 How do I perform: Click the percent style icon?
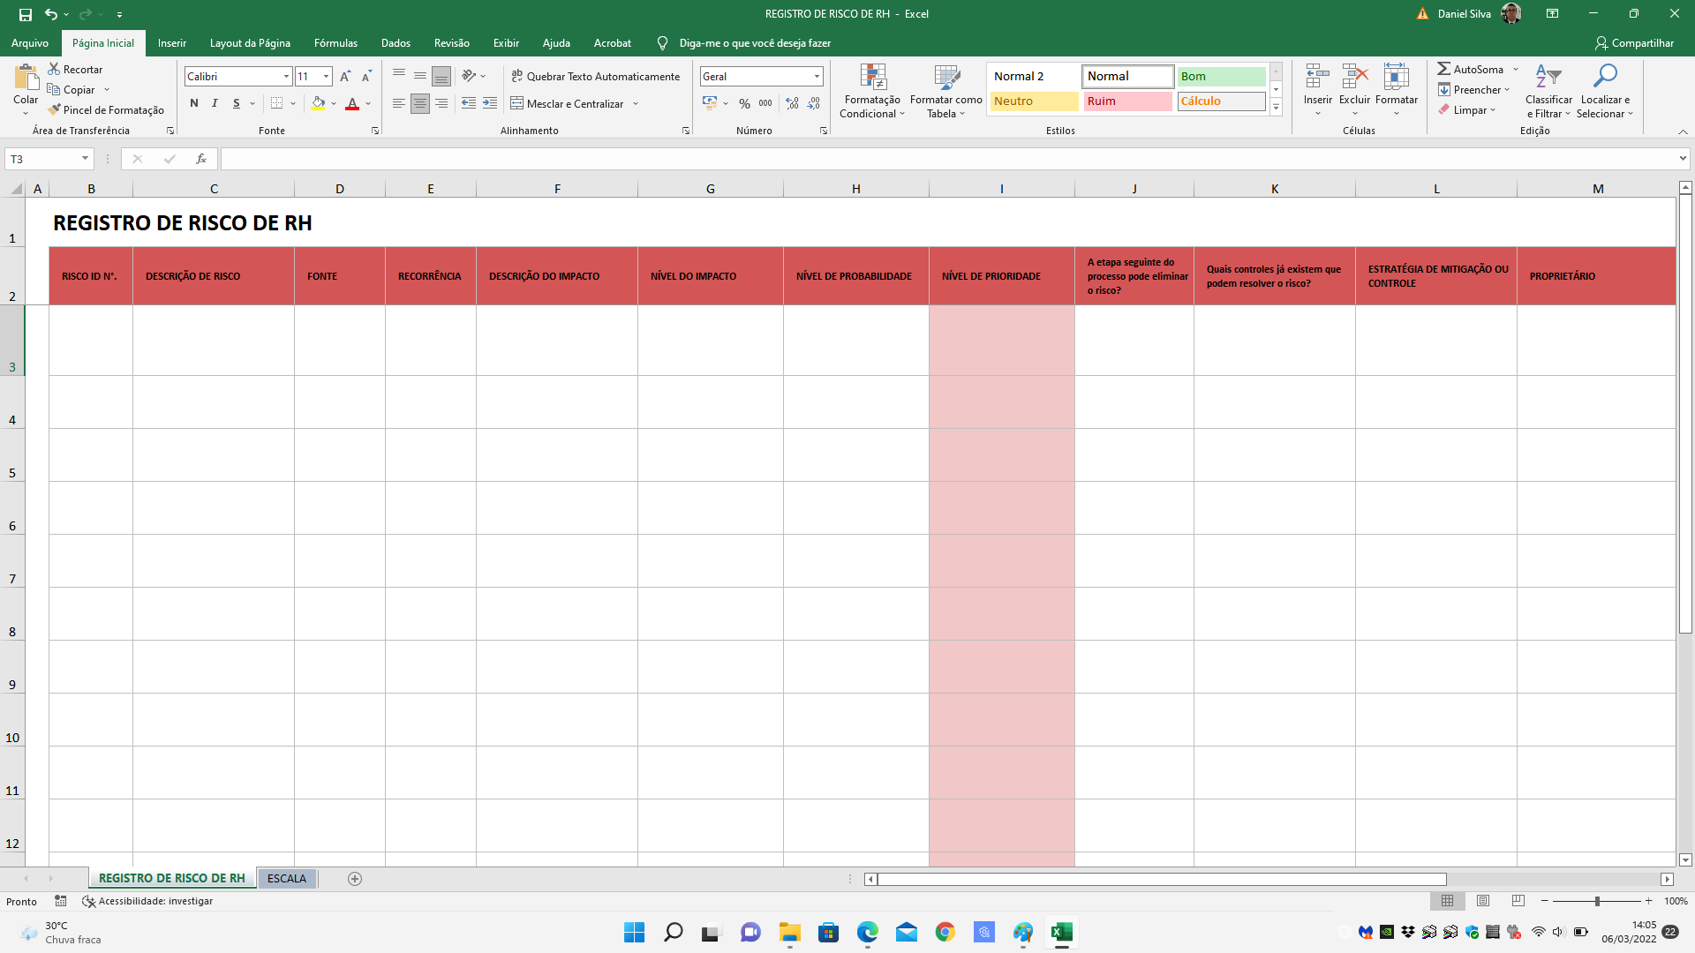744,103
